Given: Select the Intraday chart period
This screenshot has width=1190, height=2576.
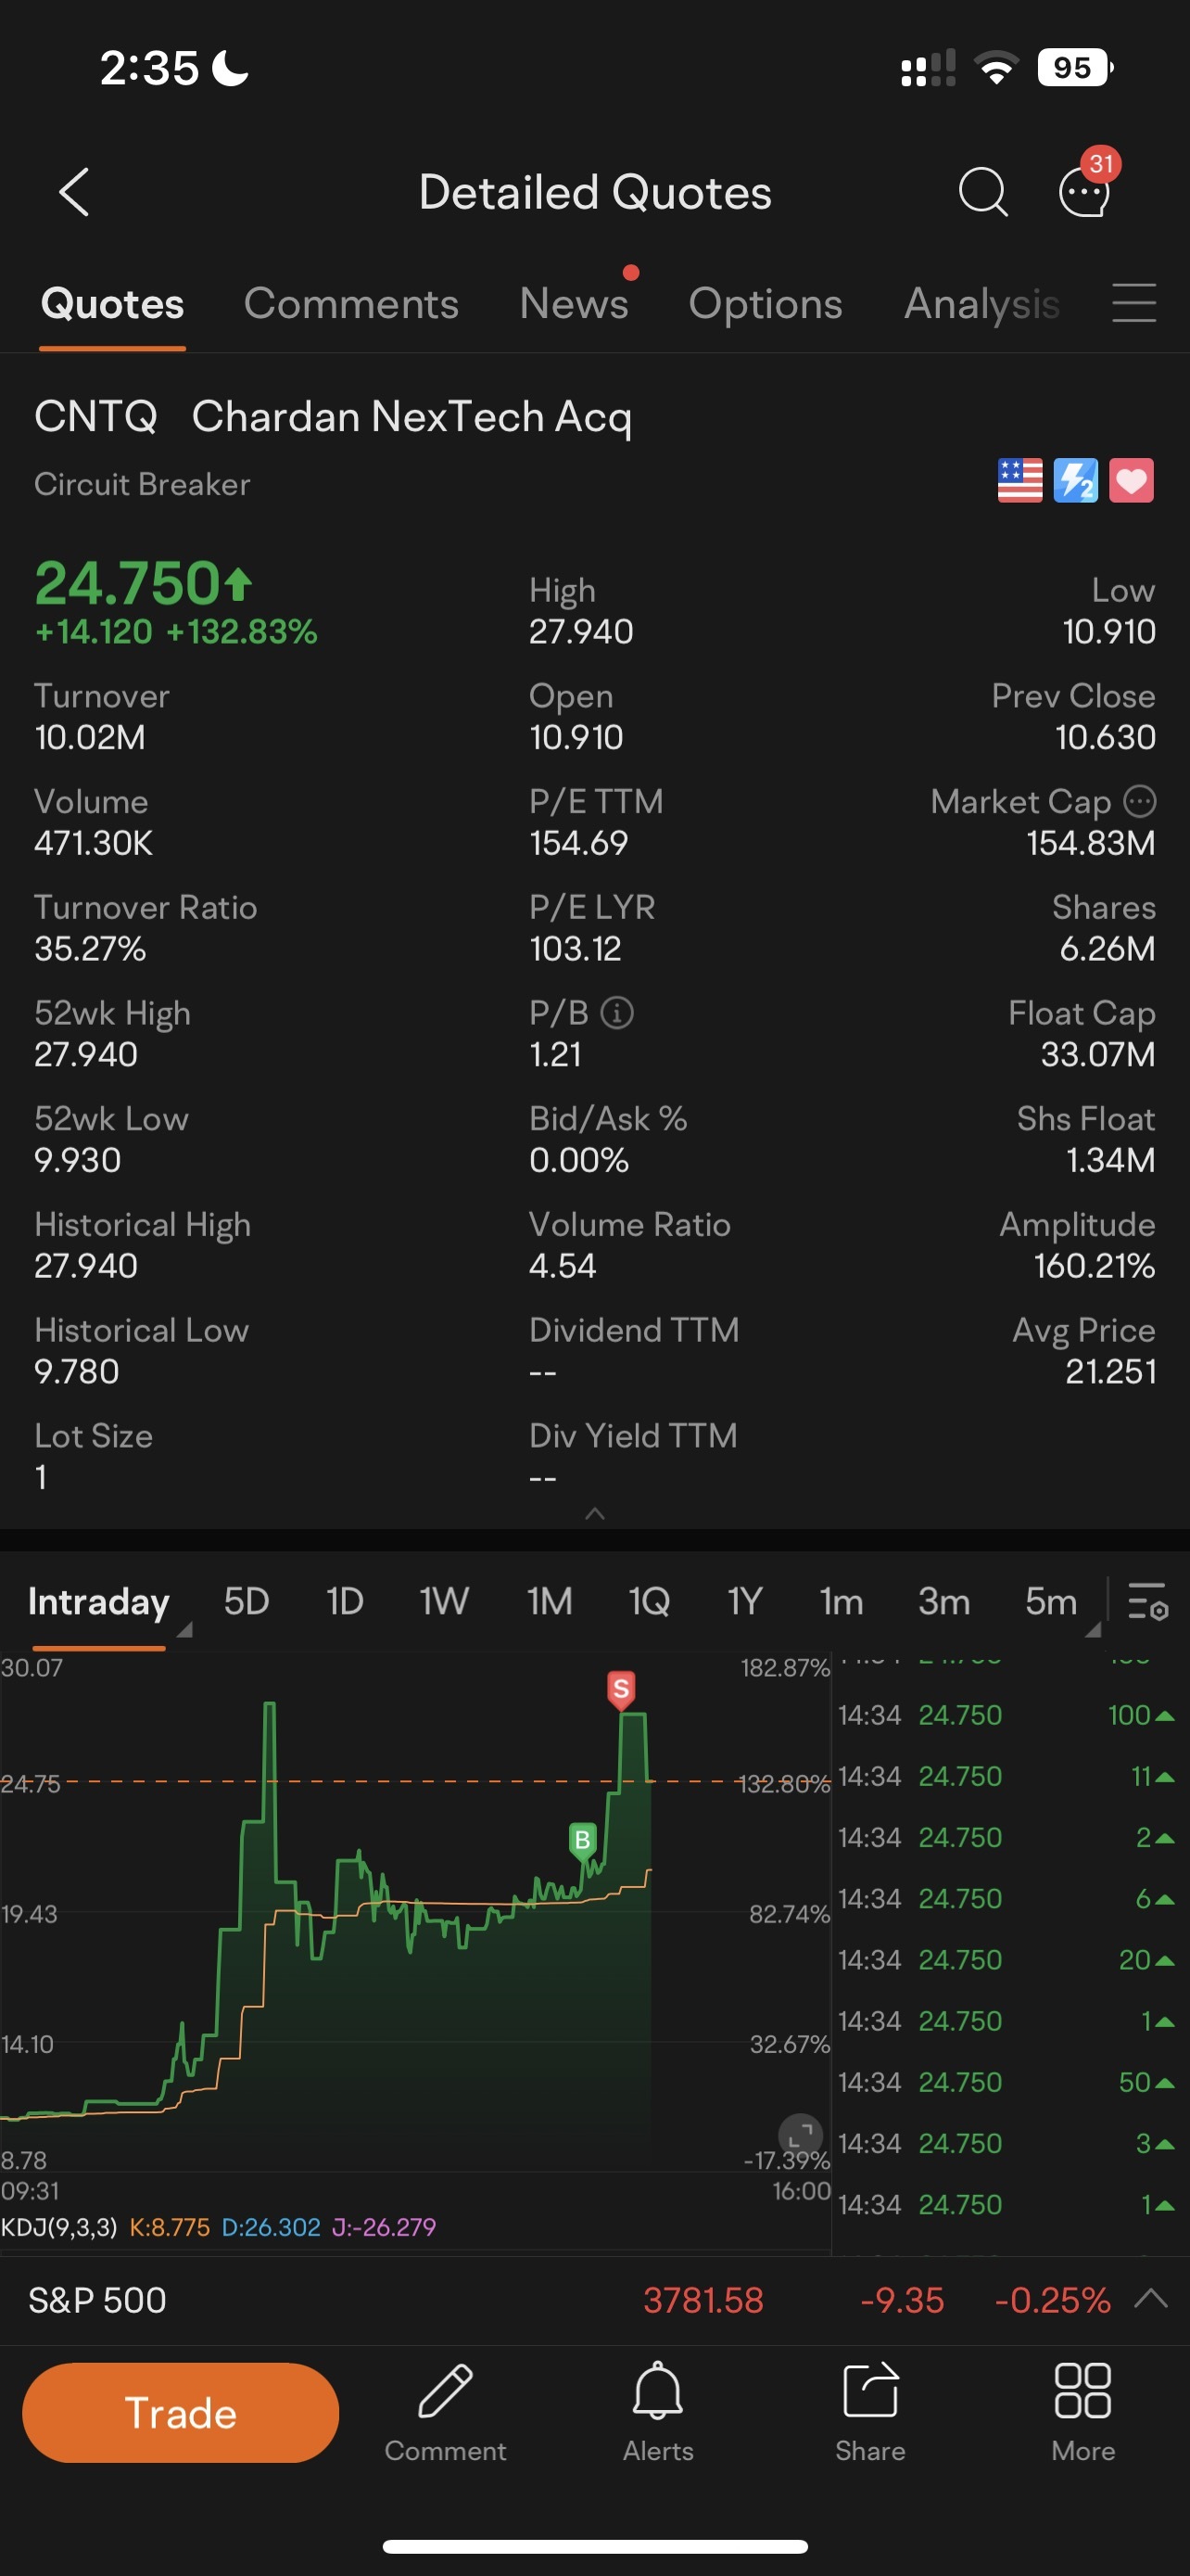Looking at the screenshot, I should pyautogui.click(x=98, y=1602).
